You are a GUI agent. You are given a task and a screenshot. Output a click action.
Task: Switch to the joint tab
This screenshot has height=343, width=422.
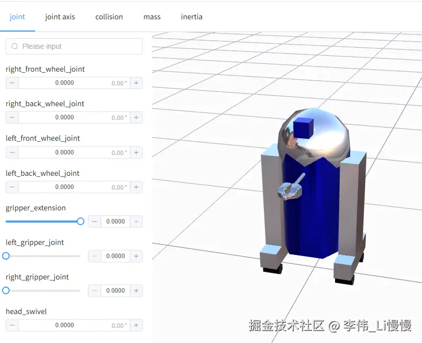click(17, 17)
